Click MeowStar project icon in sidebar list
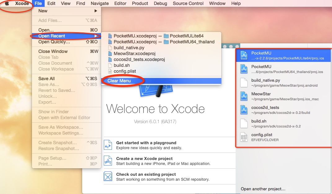Screen dimensions: 332x194 point(244,96)
